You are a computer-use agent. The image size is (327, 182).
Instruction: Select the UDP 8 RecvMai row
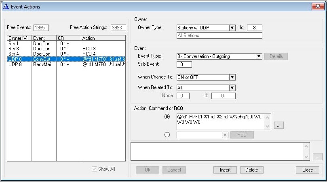(x=66, y=64)
